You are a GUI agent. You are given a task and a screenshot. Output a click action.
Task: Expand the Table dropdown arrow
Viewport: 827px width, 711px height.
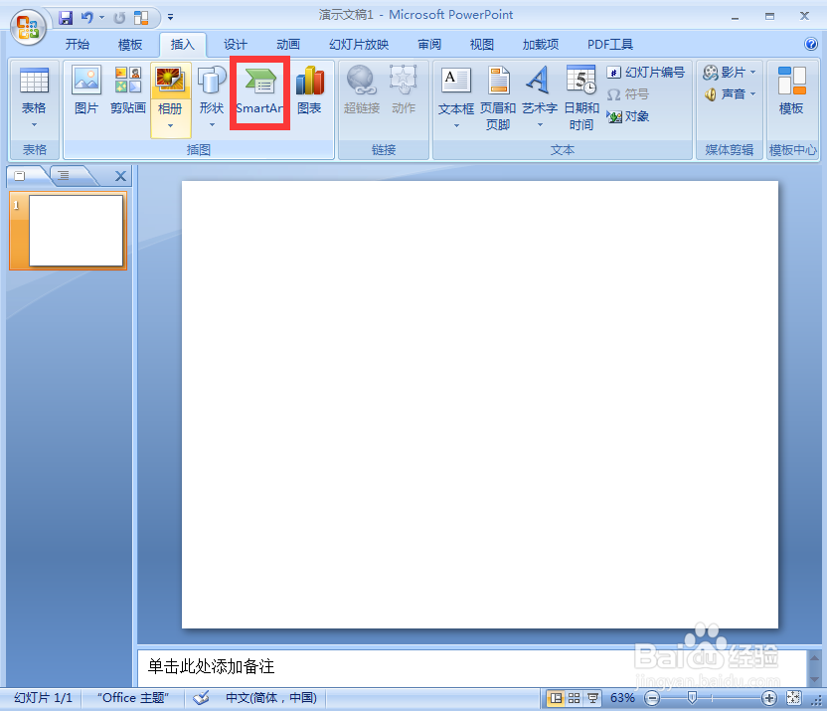coord(34,125)
